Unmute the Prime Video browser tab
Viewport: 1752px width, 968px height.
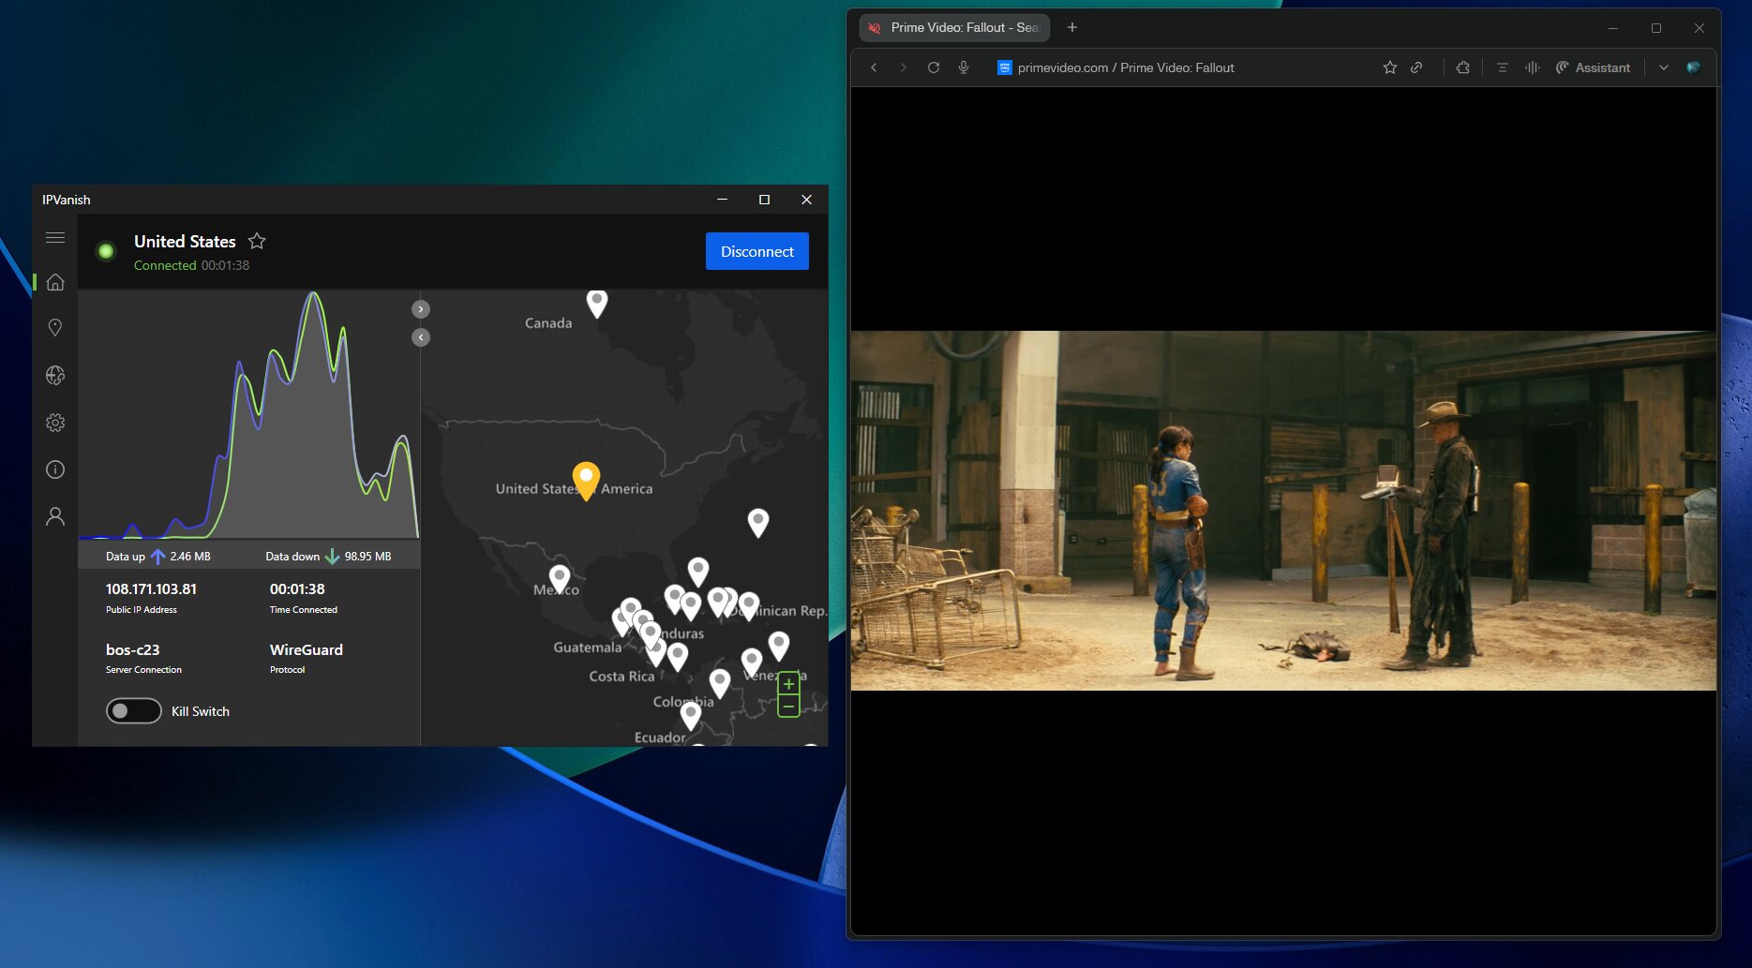(875, 28)
